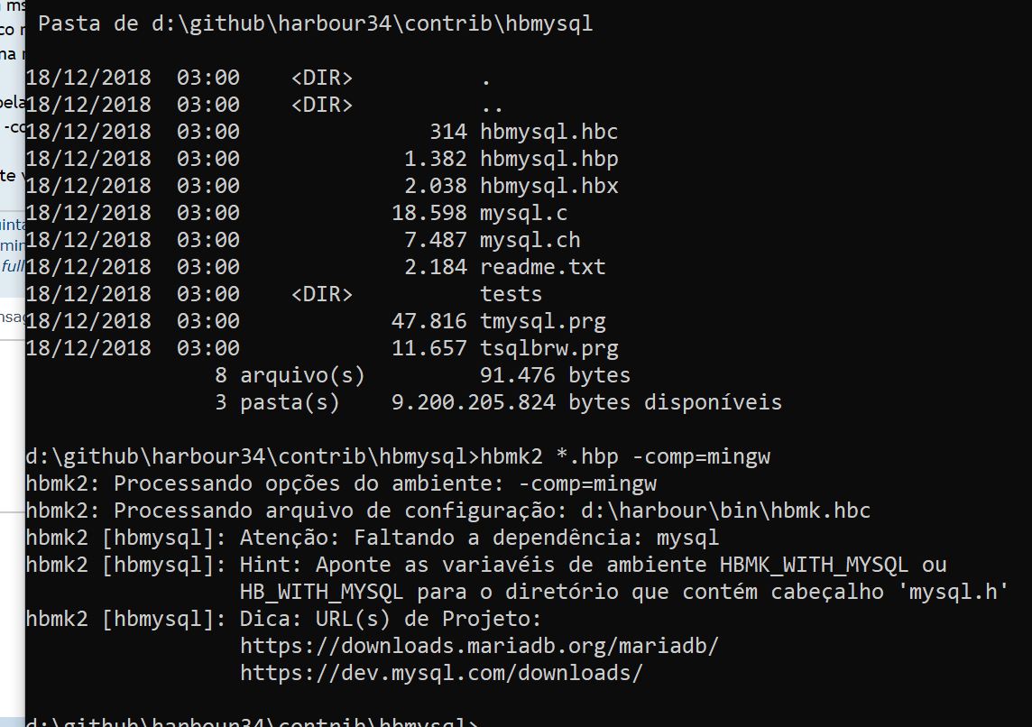Select the mysql.ch file name
1032x727 pixels.
[530, 241]
